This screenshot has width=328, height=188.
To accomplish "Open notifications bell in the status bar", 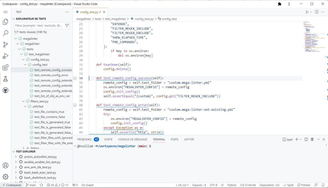I will pos(323,185).
